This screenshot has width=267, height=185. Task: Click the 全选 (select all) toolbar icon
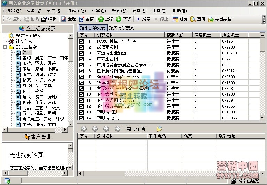point(63,19)
